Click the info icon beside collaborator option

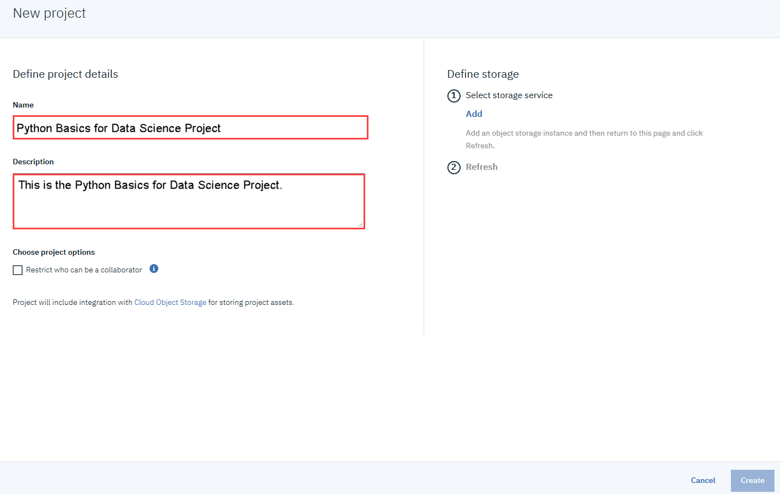154,269
